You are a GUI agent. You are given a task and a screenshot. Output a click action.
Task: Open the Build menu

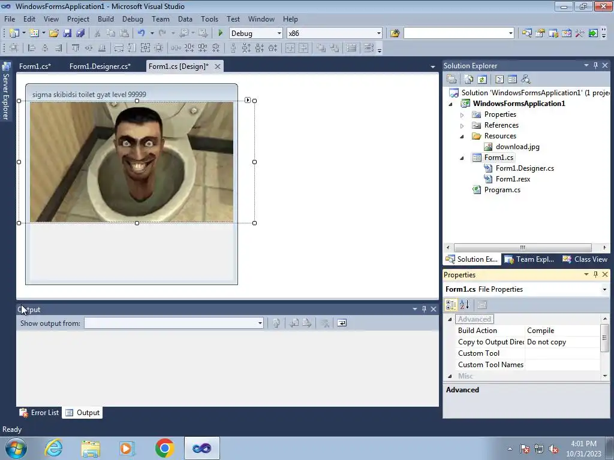coord(106,19)
